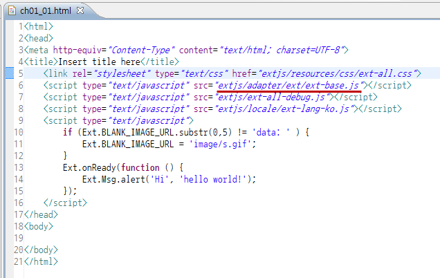Click the "});" on line 15

[x=70, y=191]
